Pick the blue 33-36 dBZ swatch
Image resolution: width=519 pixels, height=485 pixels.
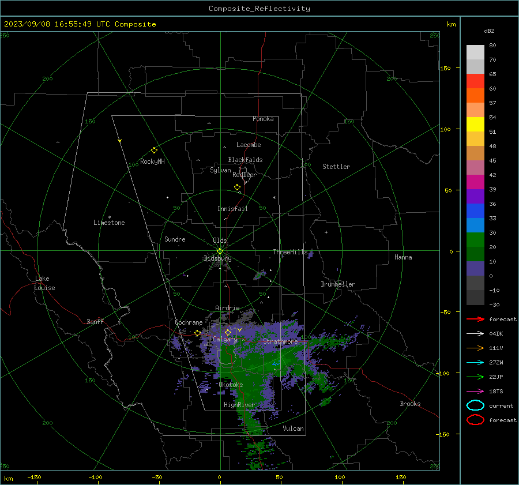[x=475, y=210]
